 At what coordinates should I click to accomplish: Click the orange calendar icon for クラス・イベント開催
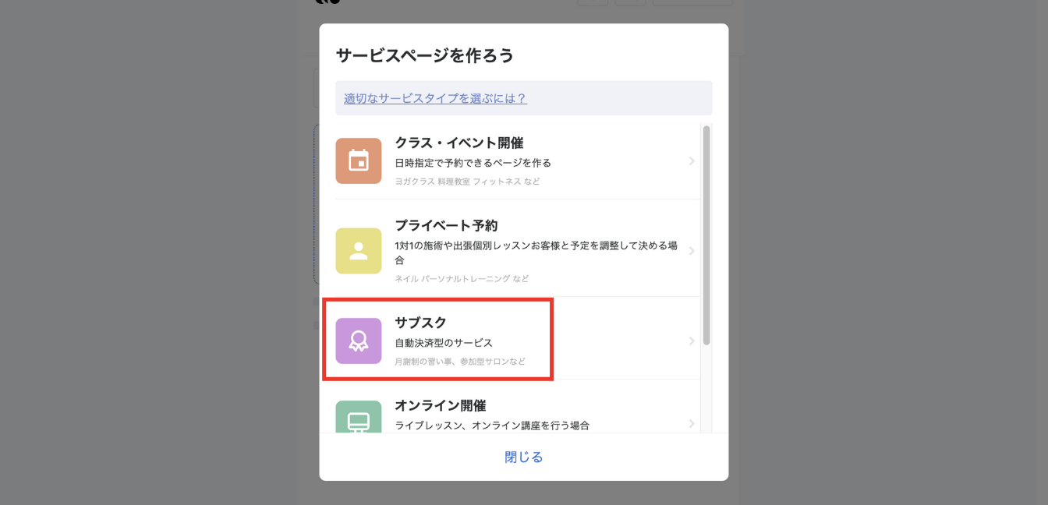[x=359, y=161]
